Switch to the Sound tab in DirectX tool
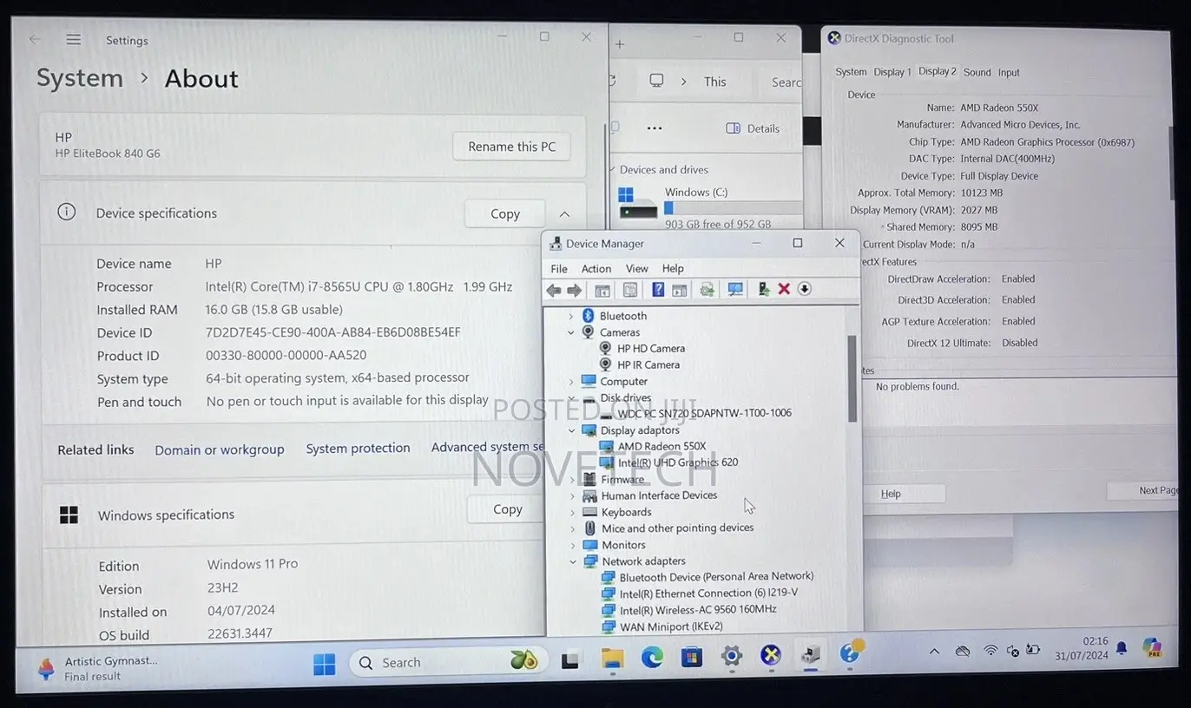 tap(977, 72)
